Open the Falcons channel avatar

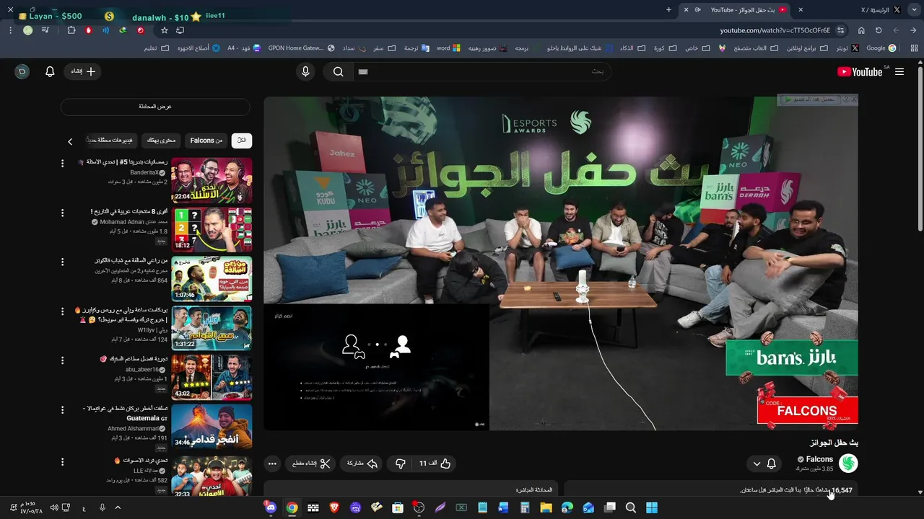tap(848, 463)
